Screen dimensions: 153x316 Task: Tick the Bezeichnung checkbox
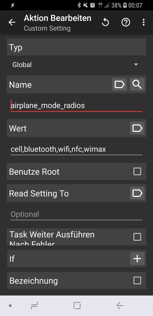tap(137, 280)
